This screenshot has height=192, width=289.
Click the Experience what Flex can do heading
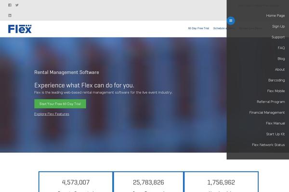tap(84, 85)
